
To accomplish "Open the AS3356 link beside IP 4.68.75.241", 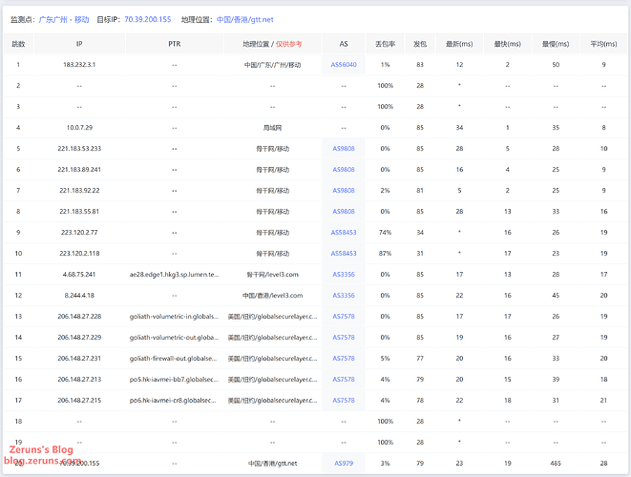I will point(344,274).
